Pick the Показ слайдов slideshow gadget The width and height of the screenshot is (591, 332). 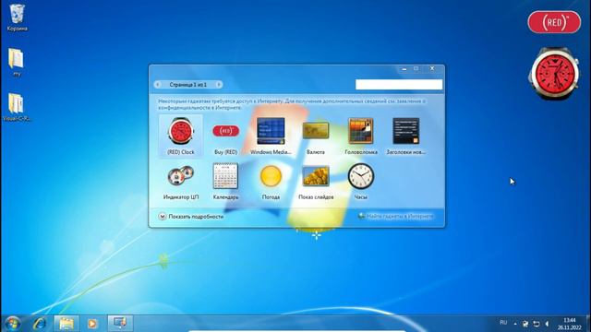(316, 181)
